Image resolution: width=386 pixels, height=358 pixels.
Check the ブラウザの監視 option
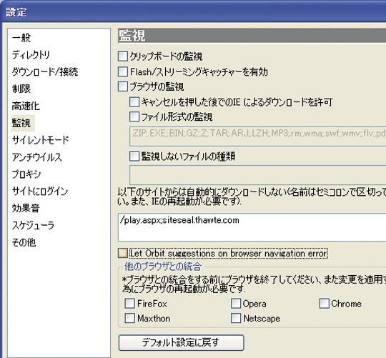123,86
